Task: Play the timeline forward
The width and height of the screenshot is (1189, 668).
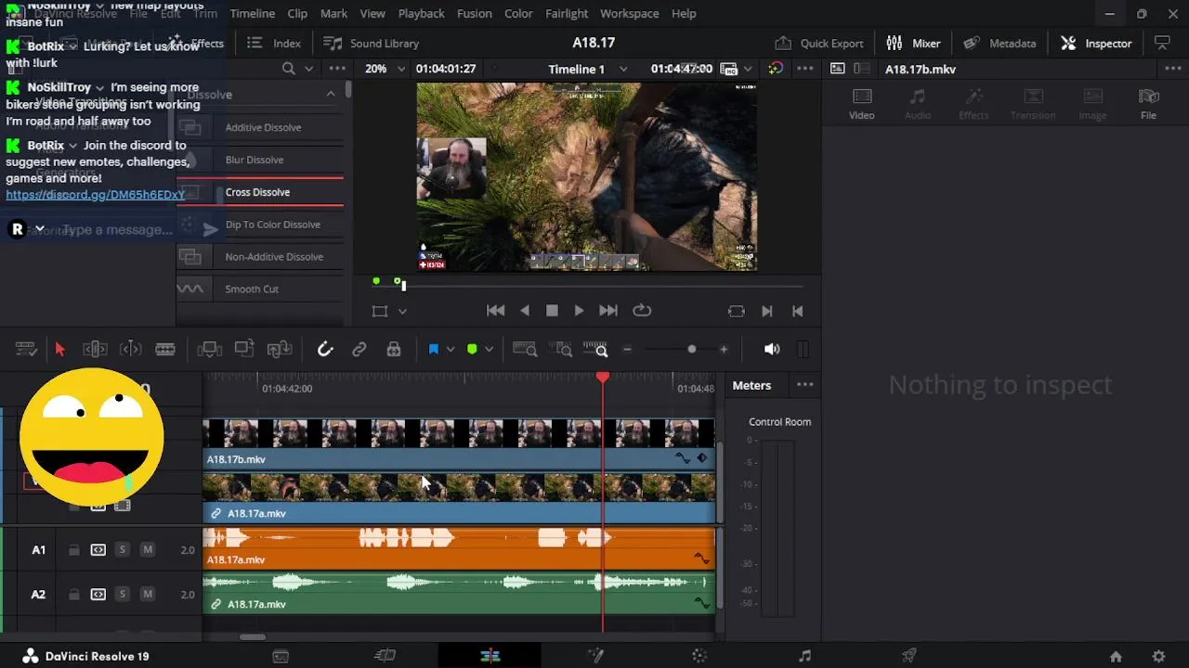Action: pos(579,311)
